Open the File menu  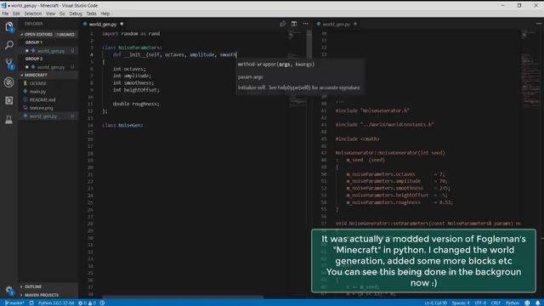(x=5, y=14)
